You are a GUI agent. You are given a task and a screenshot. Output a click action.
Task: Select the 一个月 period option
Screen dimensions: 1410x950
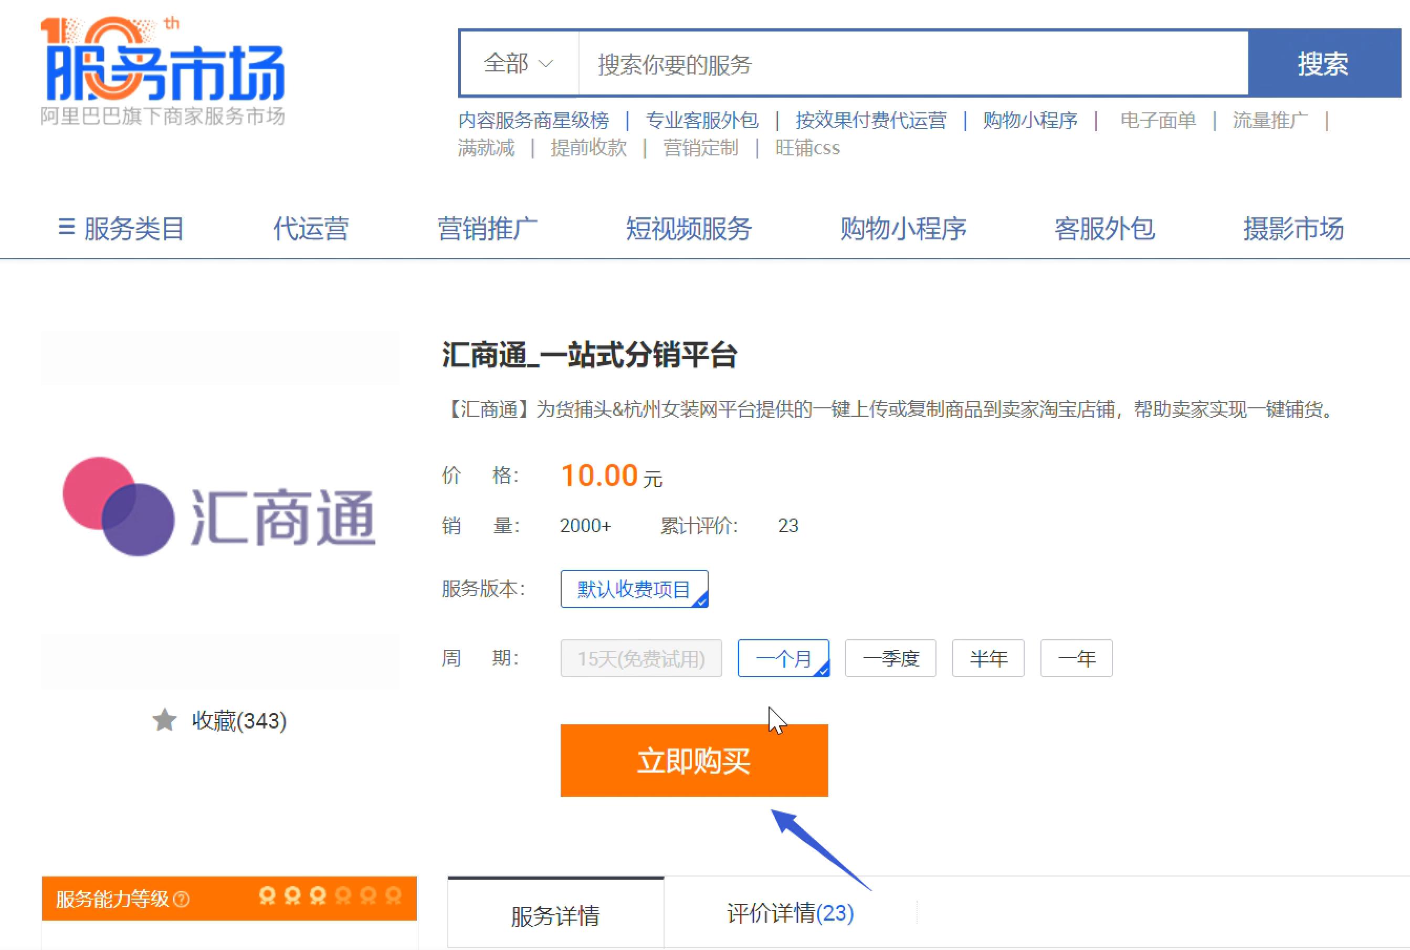(x=783, y=658)
